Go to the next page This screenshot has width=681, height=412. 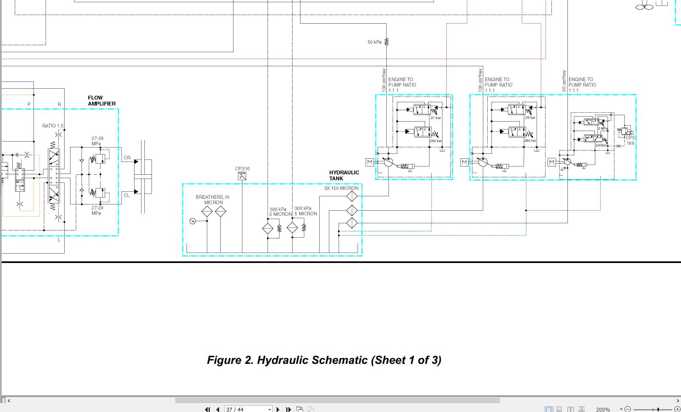[278, 409]
